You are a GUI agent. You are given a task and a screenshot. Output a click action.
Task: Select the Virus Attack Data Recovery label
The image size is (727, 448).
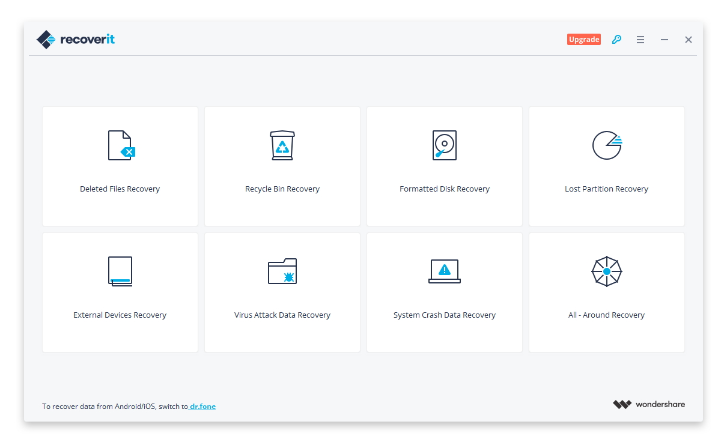click(x=282, y=315)
